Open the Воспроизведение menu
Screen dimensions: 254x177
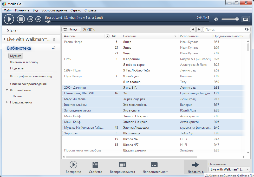54,10
